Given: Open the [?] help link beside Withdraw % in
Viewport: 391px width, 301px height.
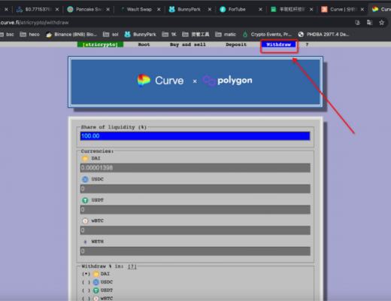Looking at the screenshot, I should coord(132,266).
